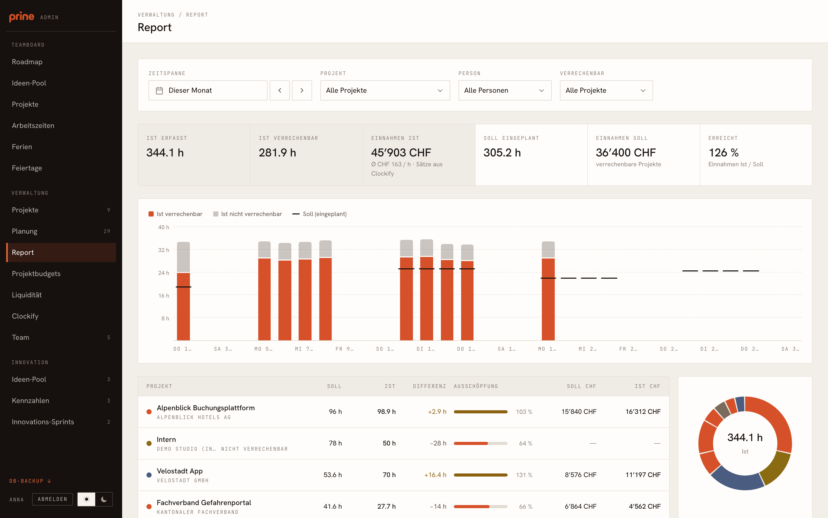Expand the Person dropdown Alle Personen
Viewport: 828px width, 518px height.
pos(505,90)
